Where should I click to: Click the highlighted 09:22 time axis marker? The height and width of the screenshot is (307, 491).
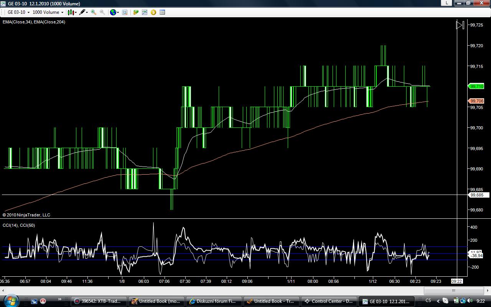pyautogui.click(x=457, y=281)
